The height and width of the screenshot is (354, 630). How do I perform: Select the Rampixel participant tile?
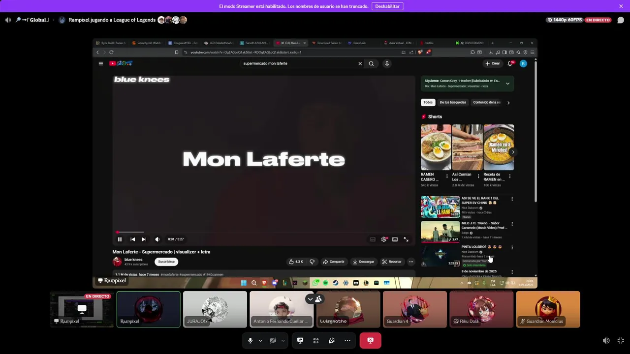click(149, 309)
